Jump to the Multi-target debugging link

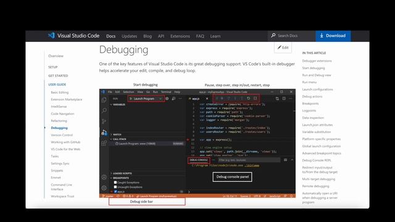click(x=318, y=179)
